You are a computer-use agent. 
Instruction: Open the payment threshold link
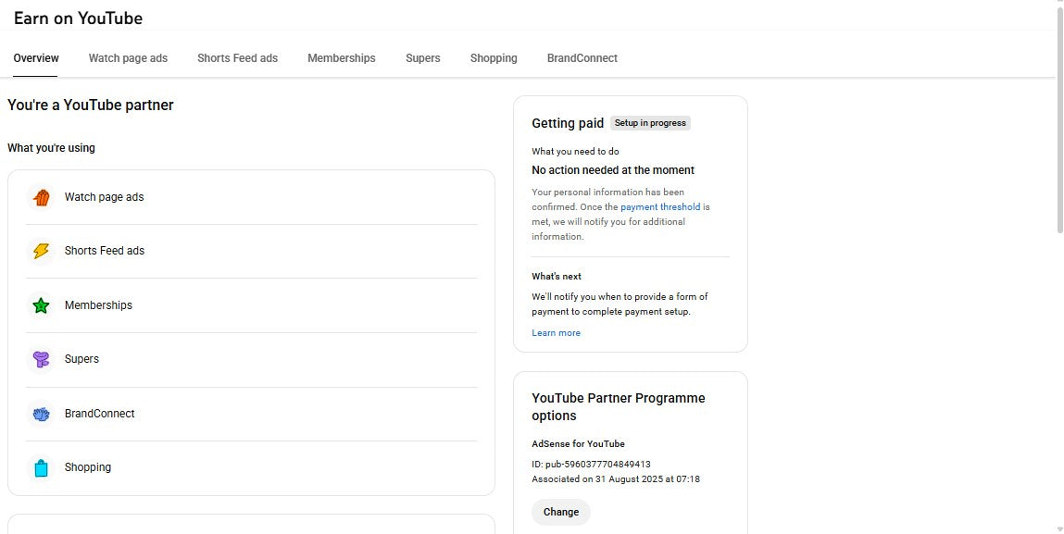click(662, 206)
